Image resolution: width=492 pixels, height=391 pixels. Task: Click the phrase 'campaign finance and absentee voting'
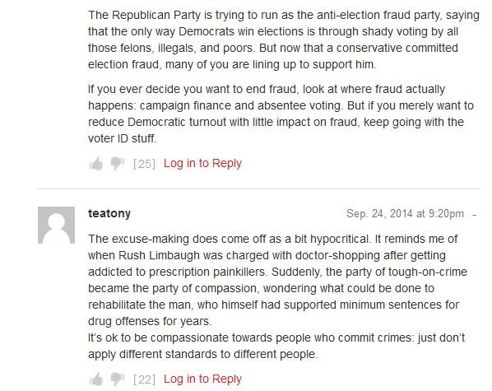click(240, 105)
